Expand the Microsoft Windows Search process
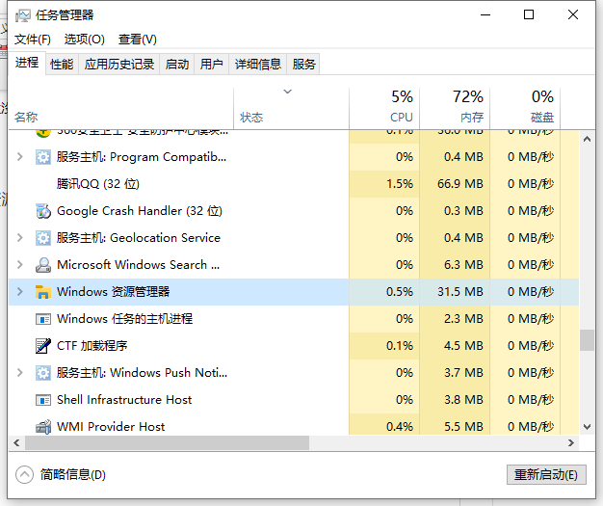 19,265
